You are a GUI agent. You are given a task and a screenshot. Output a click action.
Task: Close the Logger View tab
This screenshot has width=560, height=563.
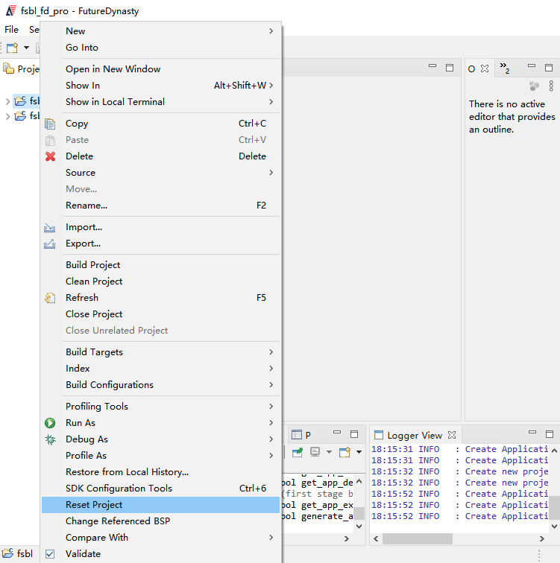(x=452, y=435)
